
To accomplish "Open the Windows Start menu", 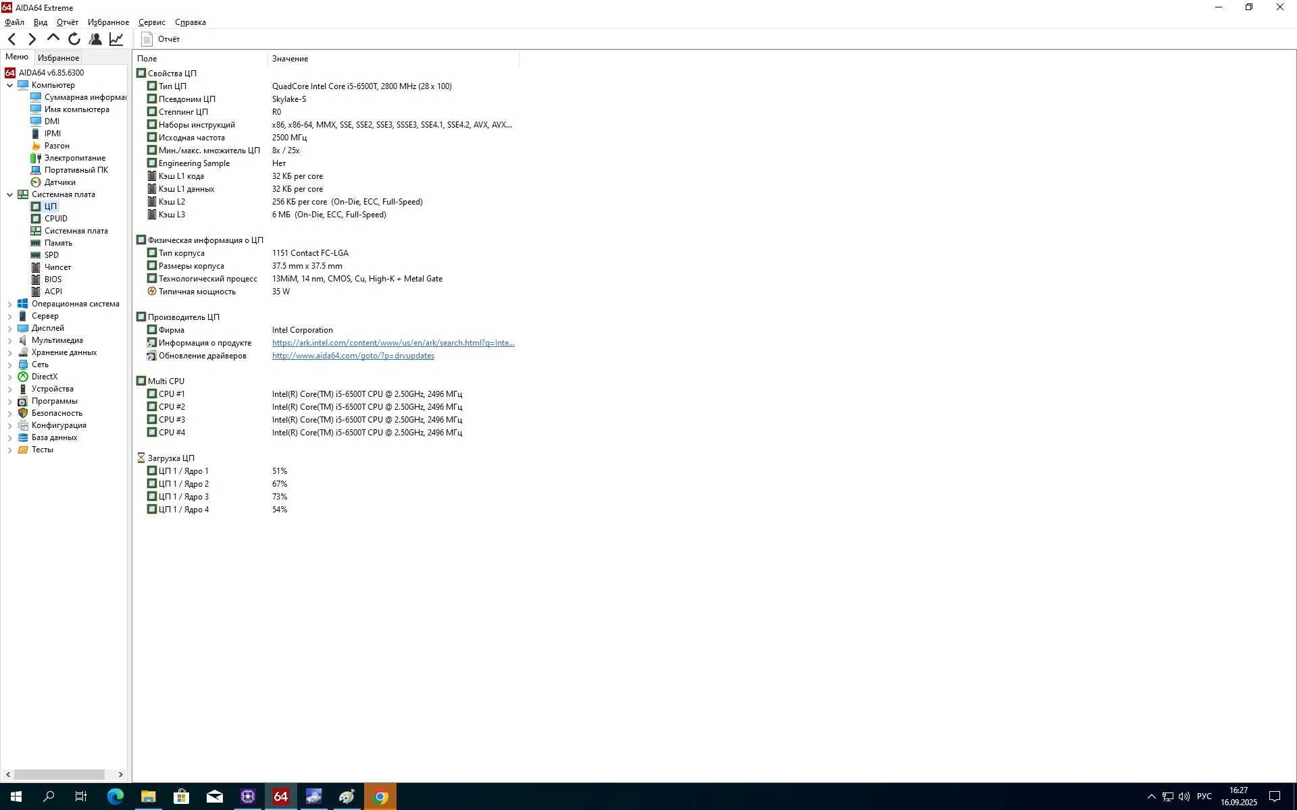I will (x=16, y=796).
